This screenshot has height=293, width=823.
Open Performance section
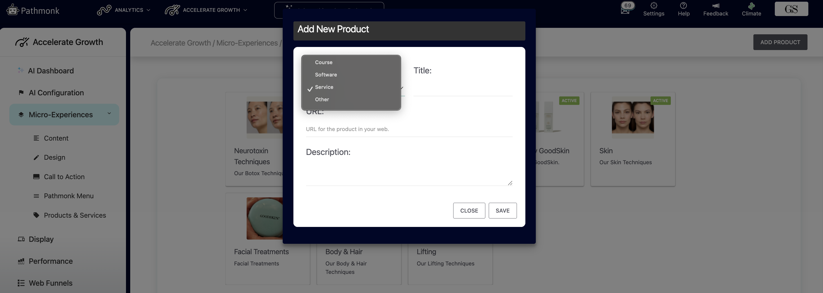pyautogui.click(x=51, y=261)
